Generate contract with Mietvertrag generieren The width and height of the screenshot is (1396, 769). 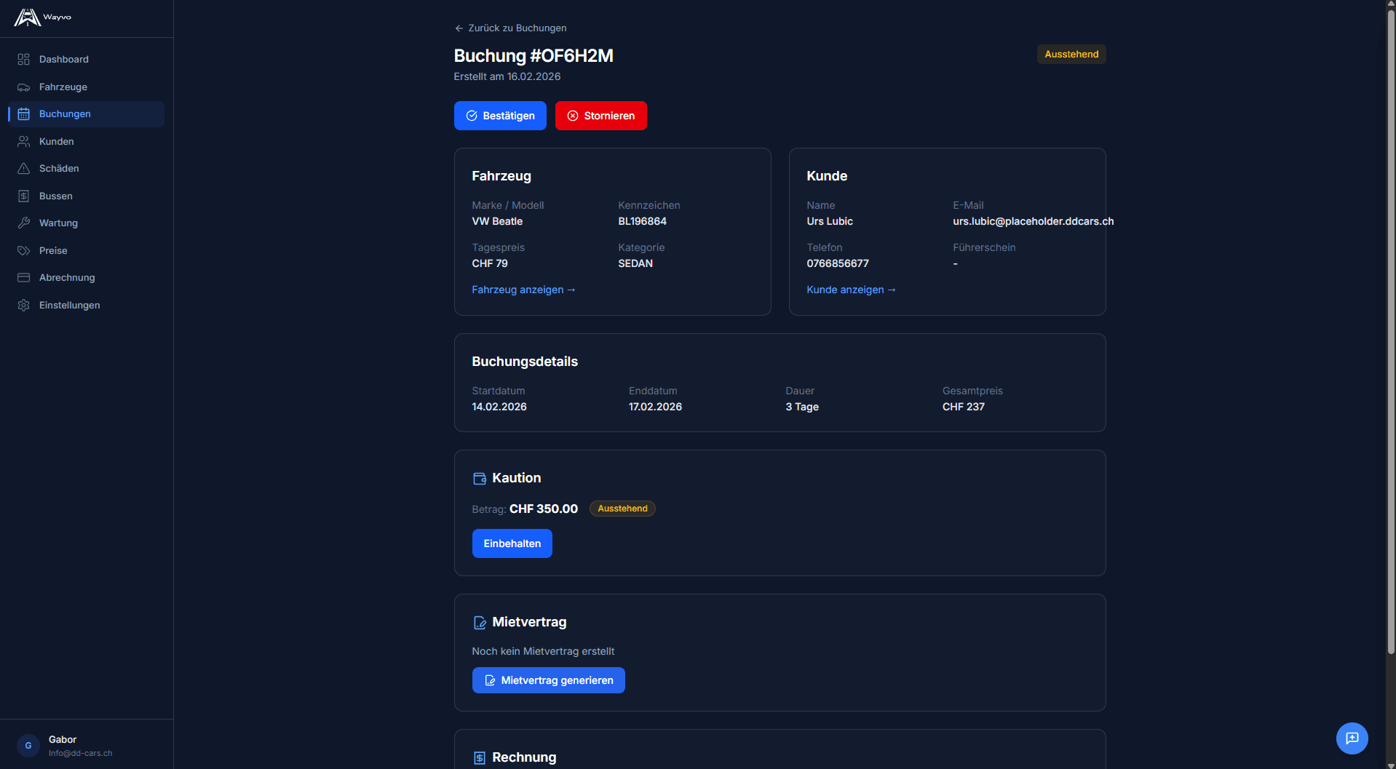tap(548, 680)
